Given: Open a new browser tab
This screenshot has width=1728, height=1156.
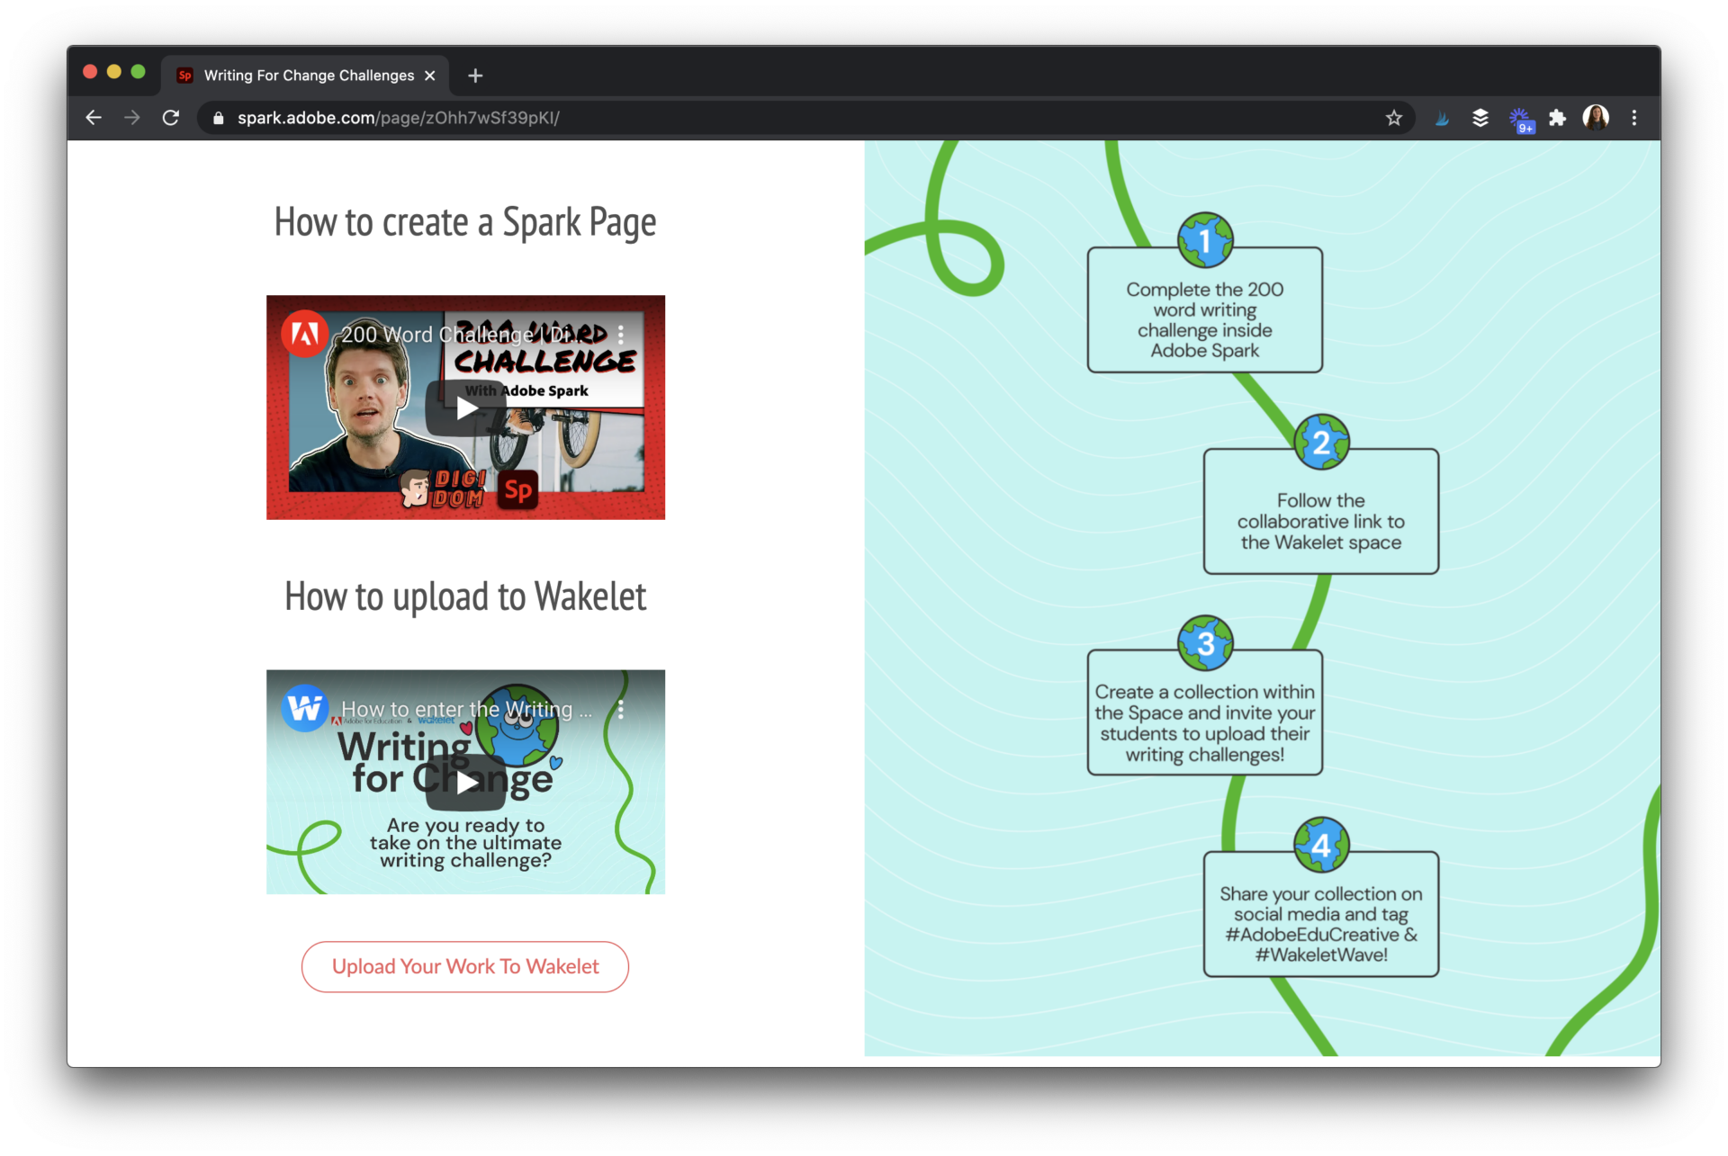Looking at the screenshot, I should (x=475, y=76).
